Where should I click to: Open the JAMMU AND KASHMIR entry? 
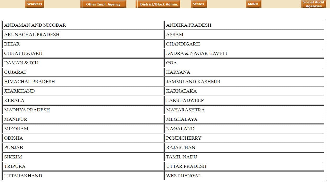193,82
